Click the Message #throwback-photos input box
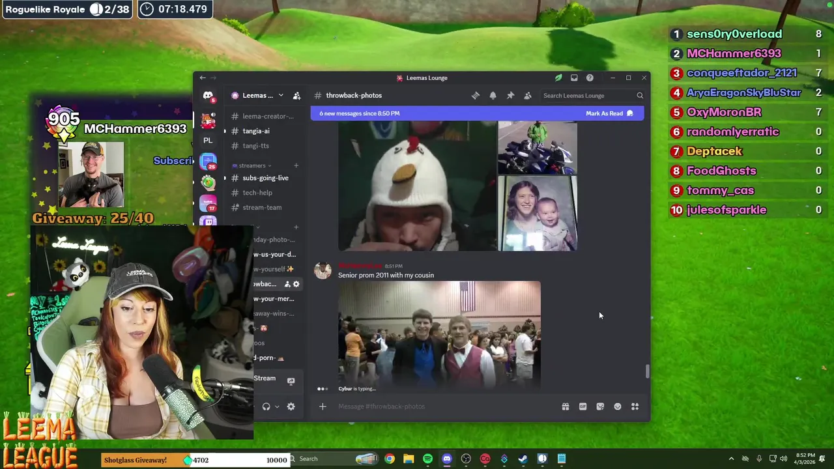Screen dimensions: 834x469 [446, 406]
